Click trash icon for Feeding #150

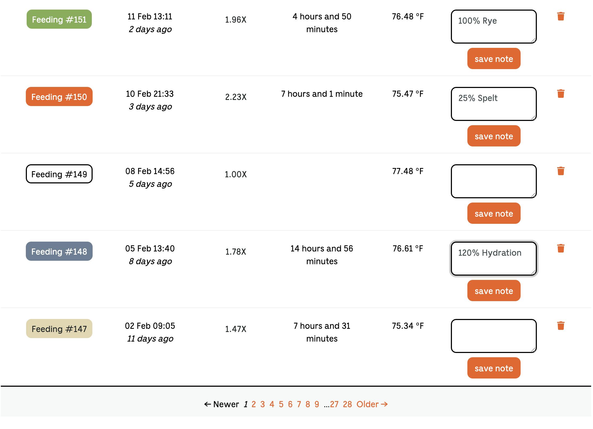[x=561, y=94]
